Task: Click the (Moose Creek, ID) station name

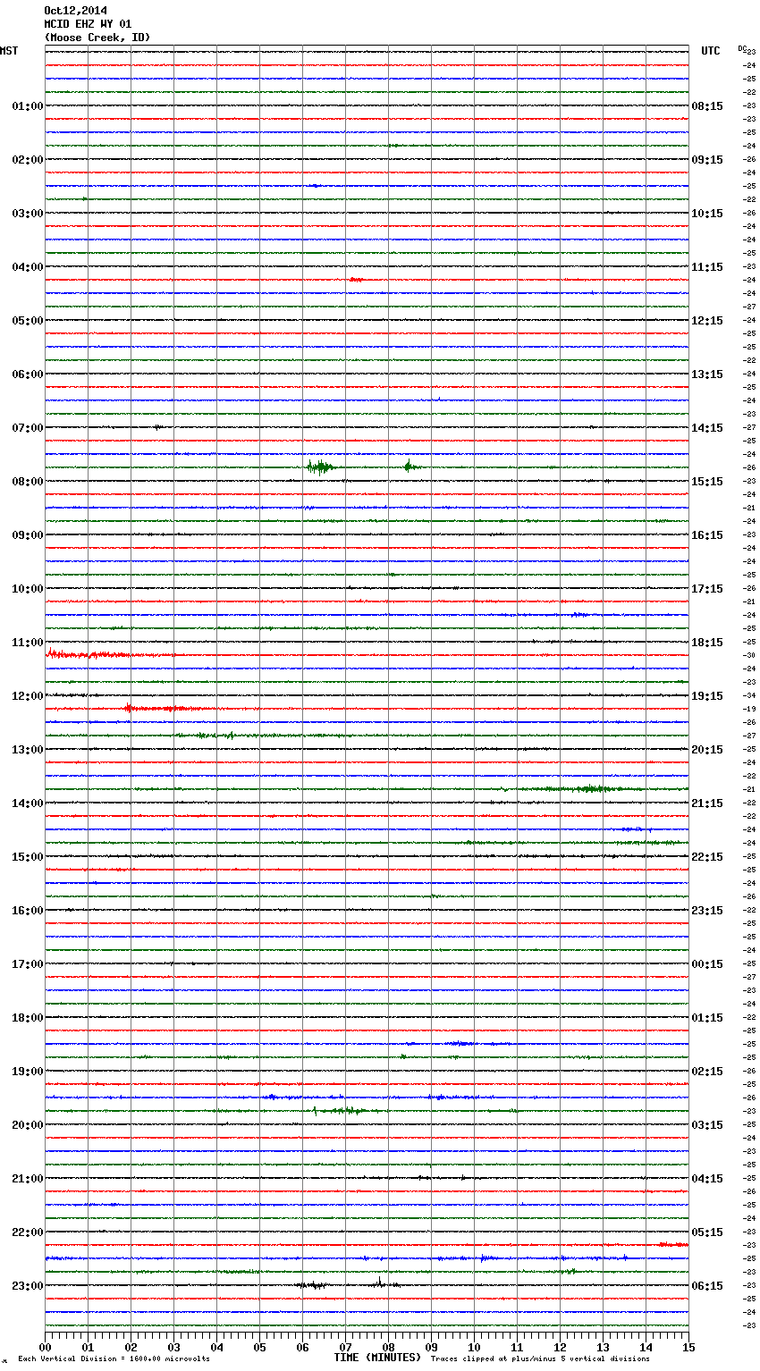Action: 97,38
